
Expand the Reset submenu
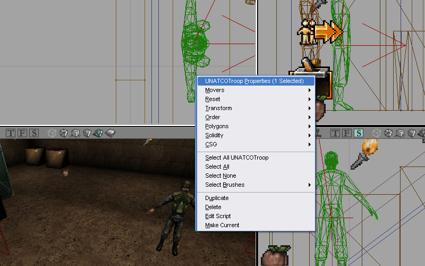(x=256, y=99)
